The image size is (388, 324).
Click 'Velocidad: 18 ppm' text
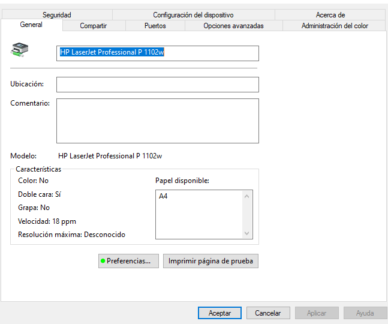click(47, 221)
